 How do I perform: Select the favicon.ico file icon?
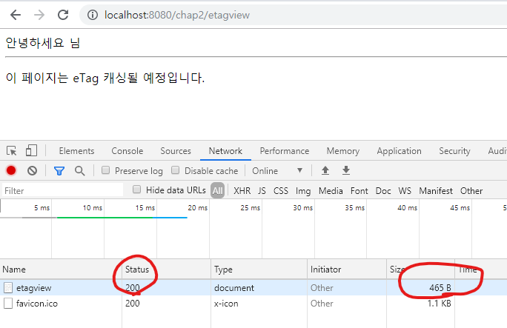click(x=8, y=304)
